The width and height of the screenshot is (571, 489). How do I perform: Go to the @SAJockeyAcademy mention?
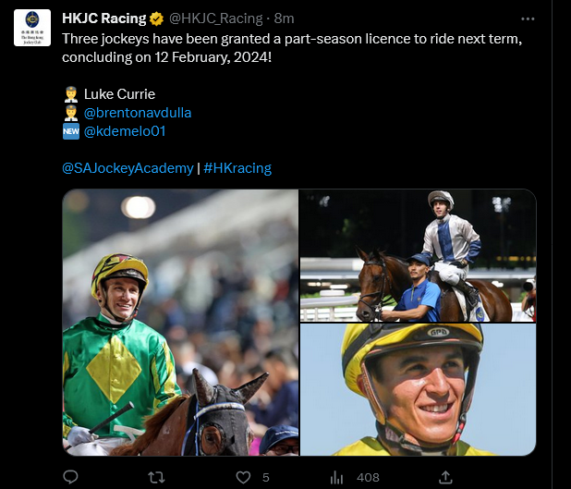(x=128, y=167)
